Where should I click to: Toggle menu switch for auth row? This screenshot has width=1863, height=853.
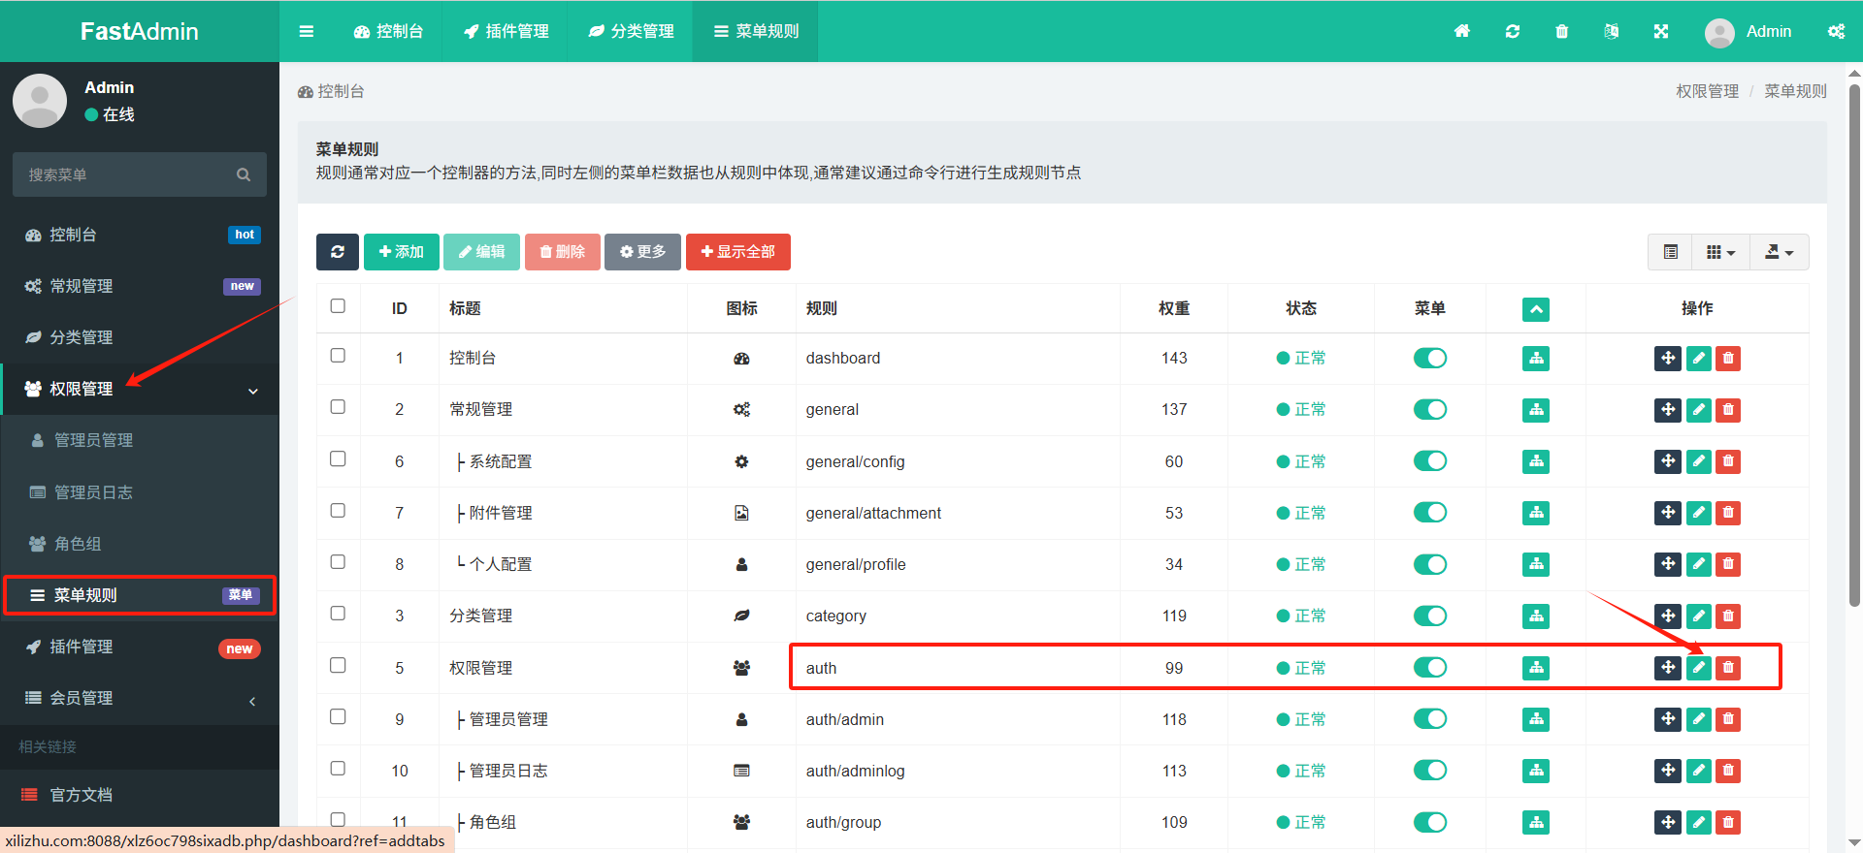pos(1430,667)
